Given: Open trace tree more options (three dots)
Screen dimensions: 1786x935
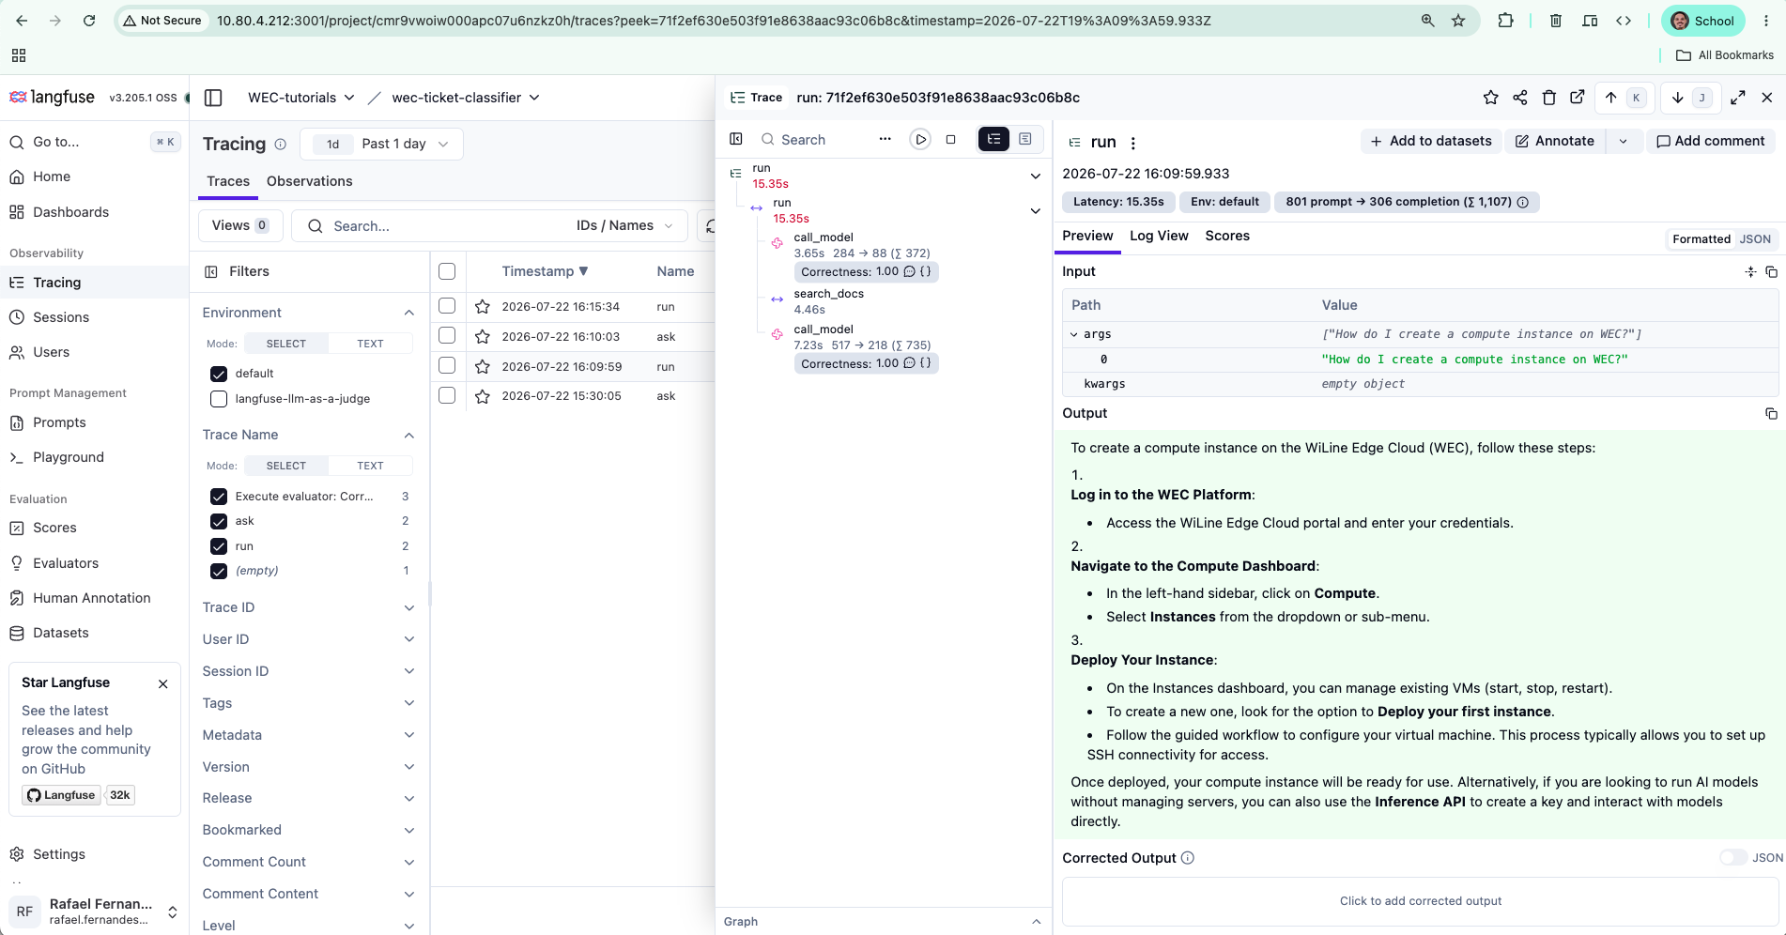Looking at the screenshot, I should [x=885, y=139].
